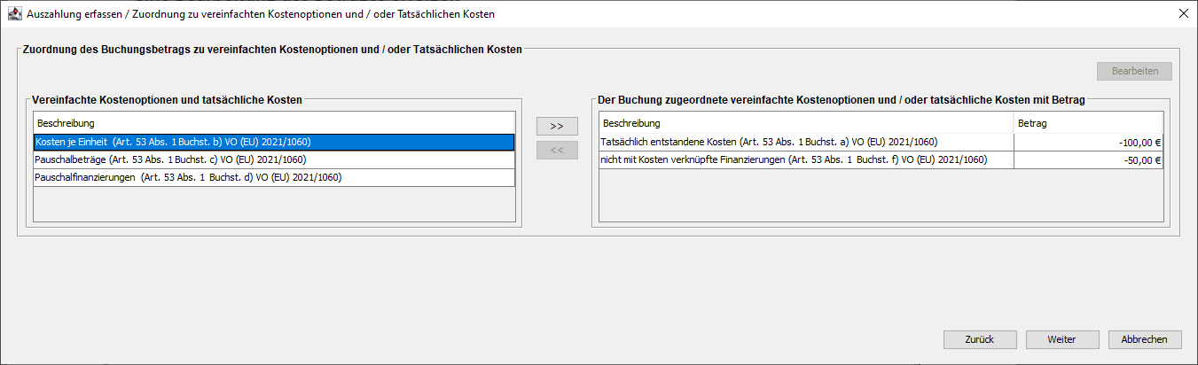Click the assigned table's Beschreibung column header
The image size is (1198, 365).
point(805,122)
